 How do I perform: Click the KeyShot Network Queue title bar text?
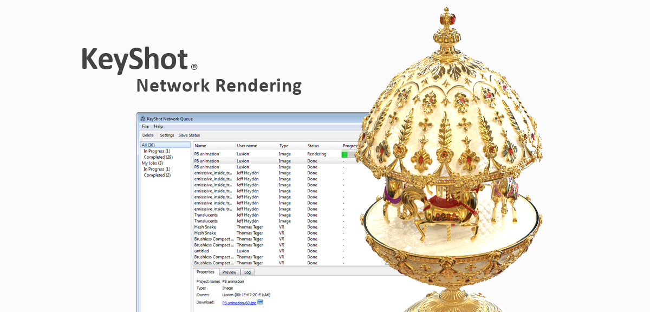coord(170,119)
